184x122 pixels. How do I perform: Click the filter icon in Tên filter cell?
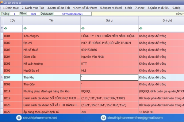[25, 28]
